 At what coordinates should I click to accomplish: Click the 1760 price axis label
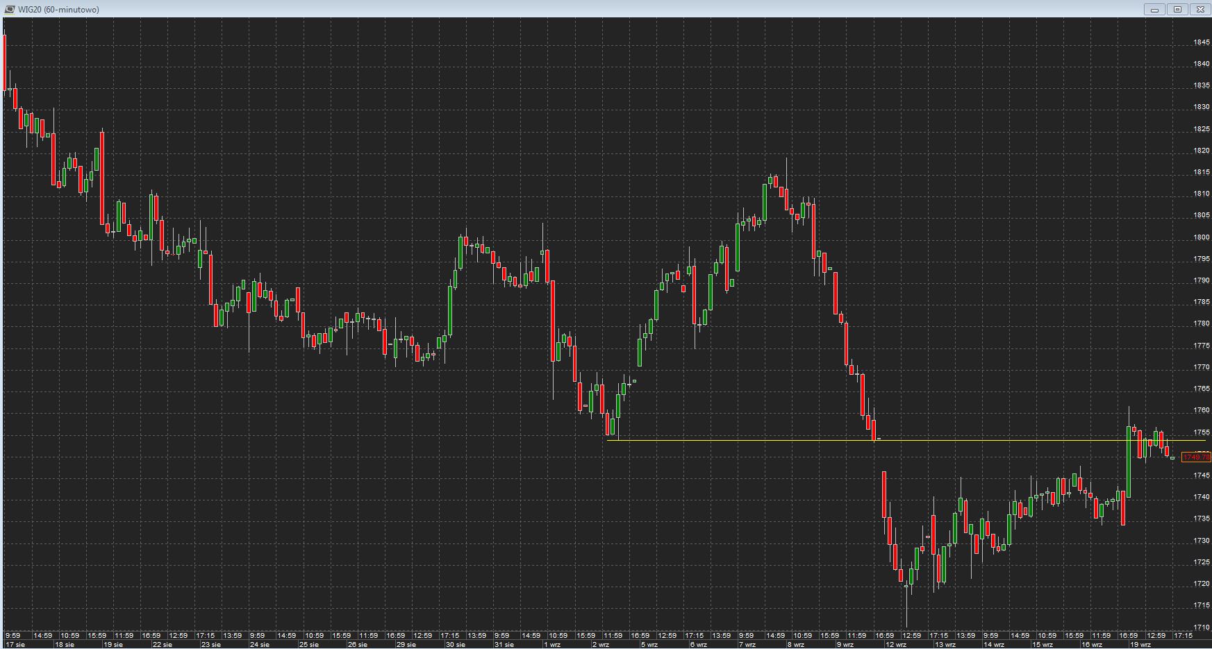[1201, 410]
